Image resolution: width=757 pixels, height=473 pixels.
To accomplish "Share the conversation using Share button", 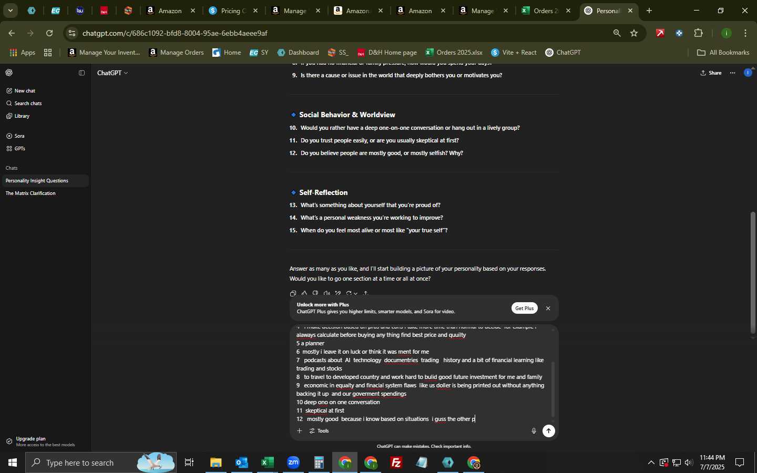I will point(711,73).
